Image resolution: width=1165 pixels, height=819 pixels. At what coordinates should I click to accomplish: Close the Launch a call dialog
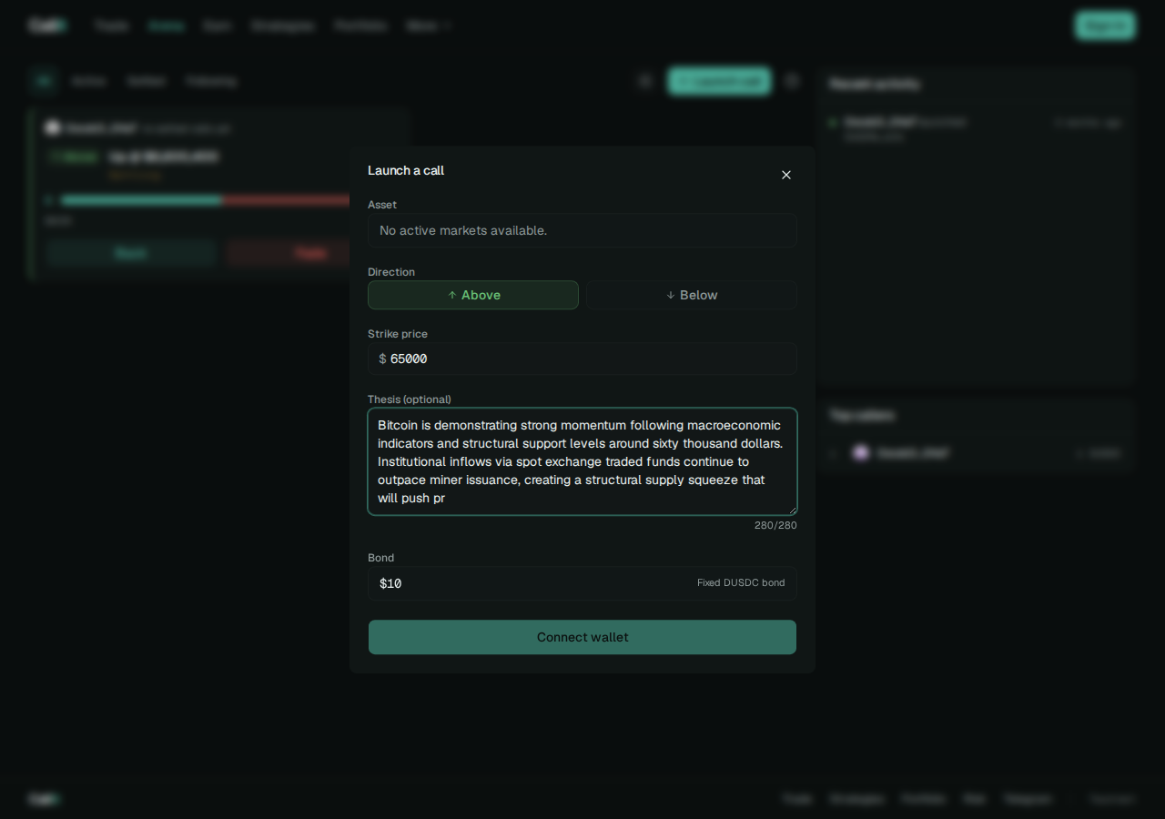(x=786, y=175)
